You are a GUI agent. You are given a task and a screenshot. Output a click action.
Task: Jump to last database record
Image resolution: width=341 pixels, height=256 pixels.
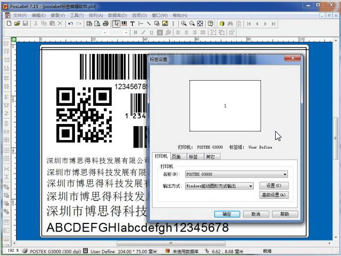(x=274, y=24)
